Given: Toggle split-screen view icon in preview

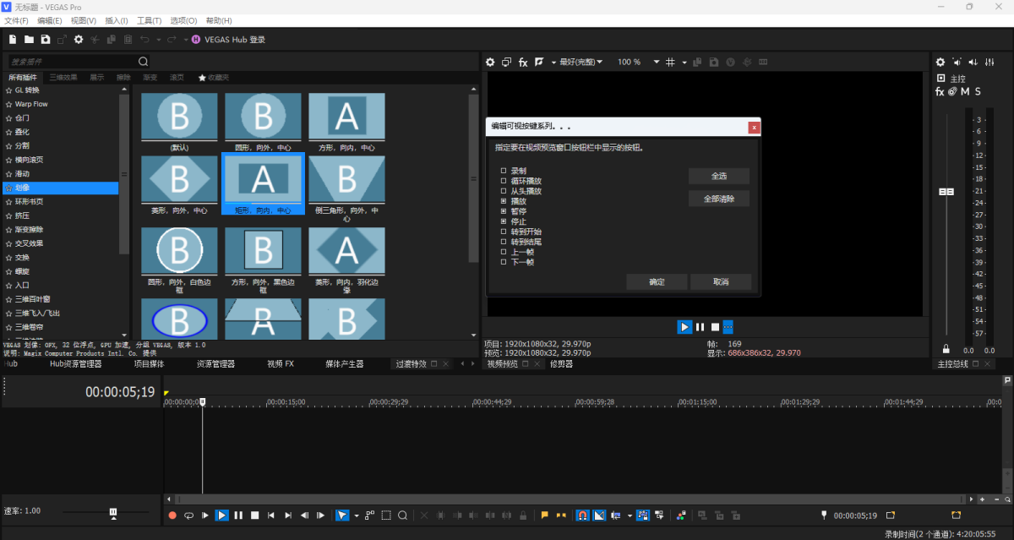Looking at the screenshot, I should tap(538, 62).
